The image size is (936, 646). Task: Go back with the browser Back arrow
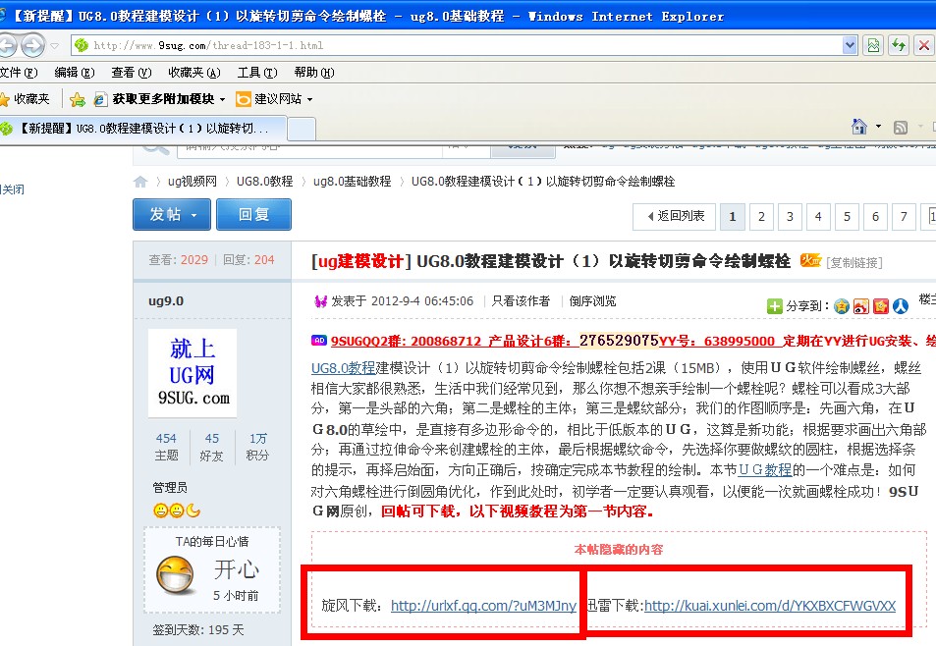[x=7, y=45]
